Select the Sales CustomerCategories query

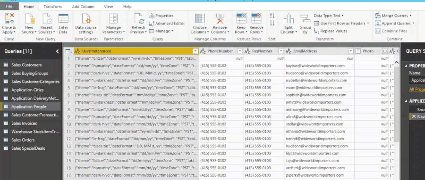click(31, 82)
